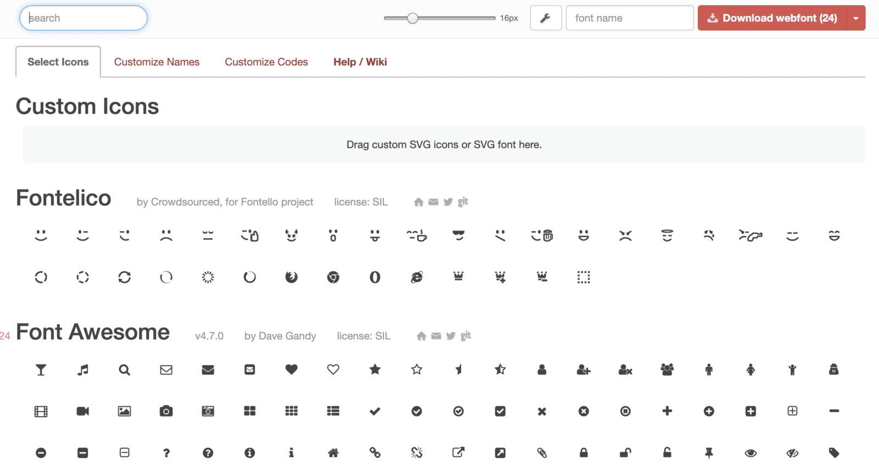
Task: Select the tag icon
Action: pos(834,453)
